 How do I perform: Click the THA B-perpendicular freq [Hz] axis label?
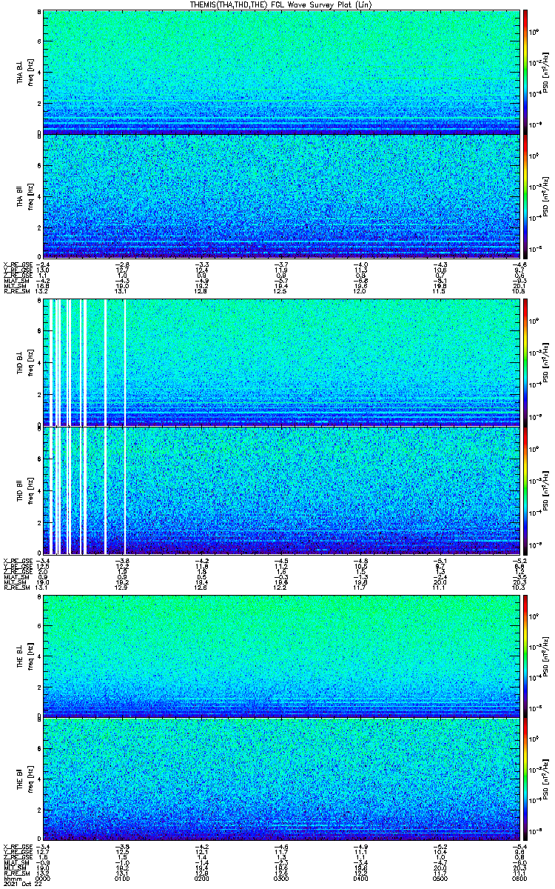30,72
